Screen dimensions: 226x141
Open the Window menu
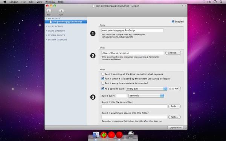50,2
